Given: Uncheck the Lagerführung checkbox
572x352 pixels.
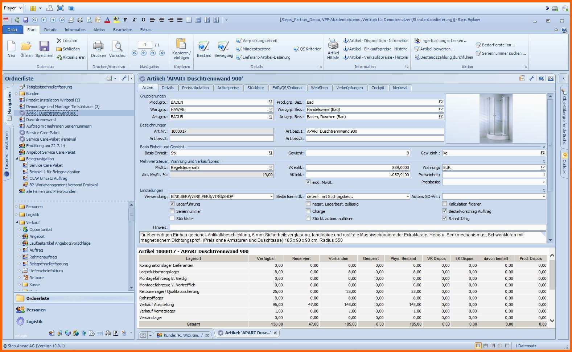Looking at the screenshot, I should [x=172, y=204].
